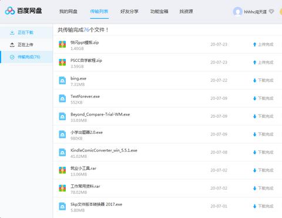
Task: Click the upload arrow for PSCC自学教程.zip
Action: point(254,62)
